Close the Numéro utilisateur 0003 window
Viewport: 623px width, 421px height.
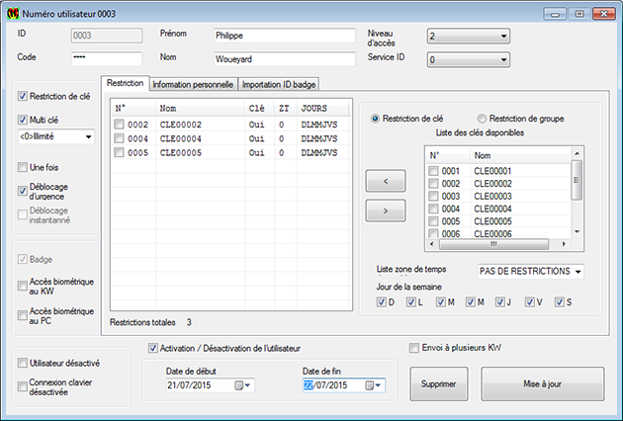tap(604, 14)
